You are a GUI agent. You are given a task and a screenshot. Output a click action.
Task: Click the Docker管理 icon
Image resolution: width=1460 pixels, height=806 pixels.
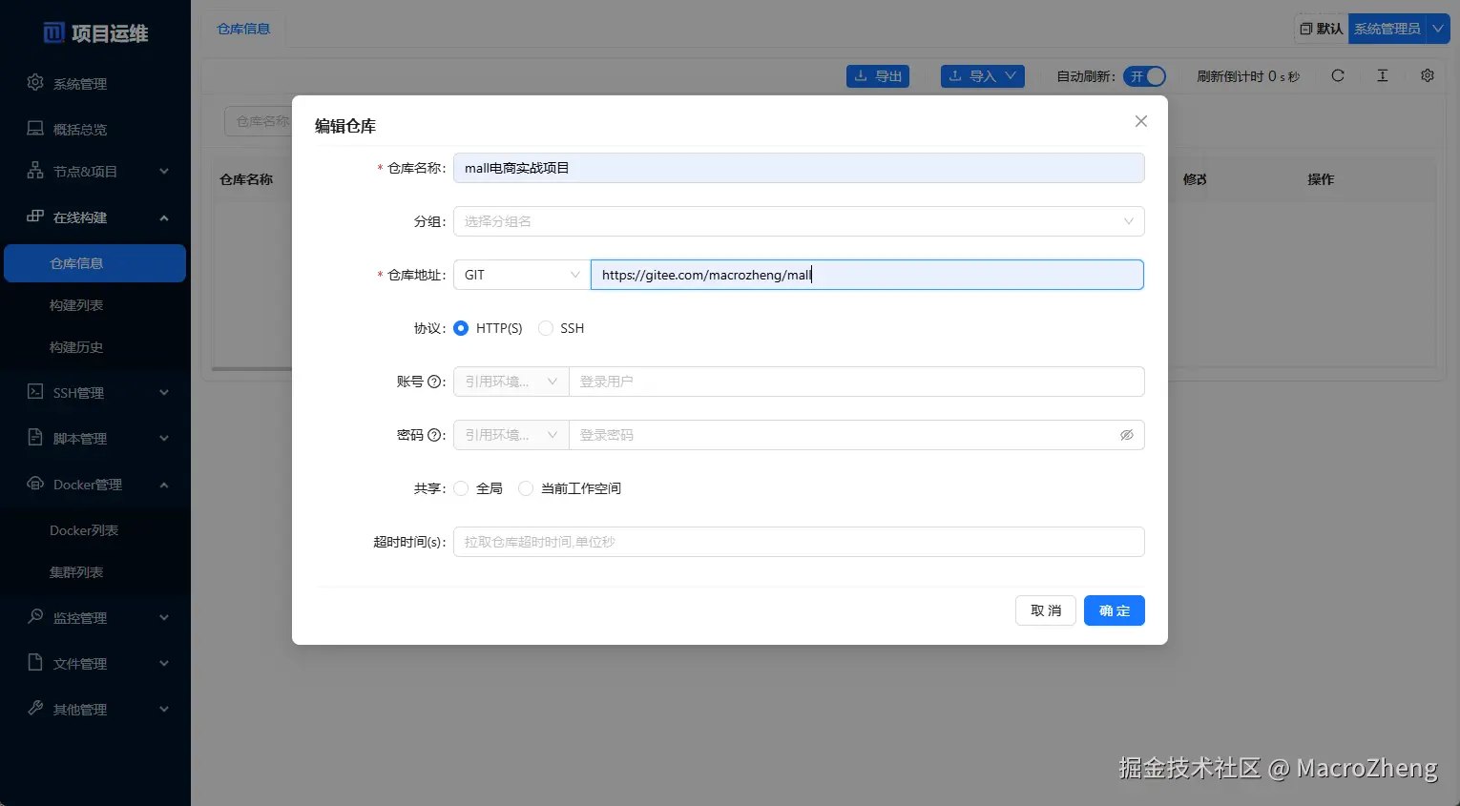pos(35,484)
